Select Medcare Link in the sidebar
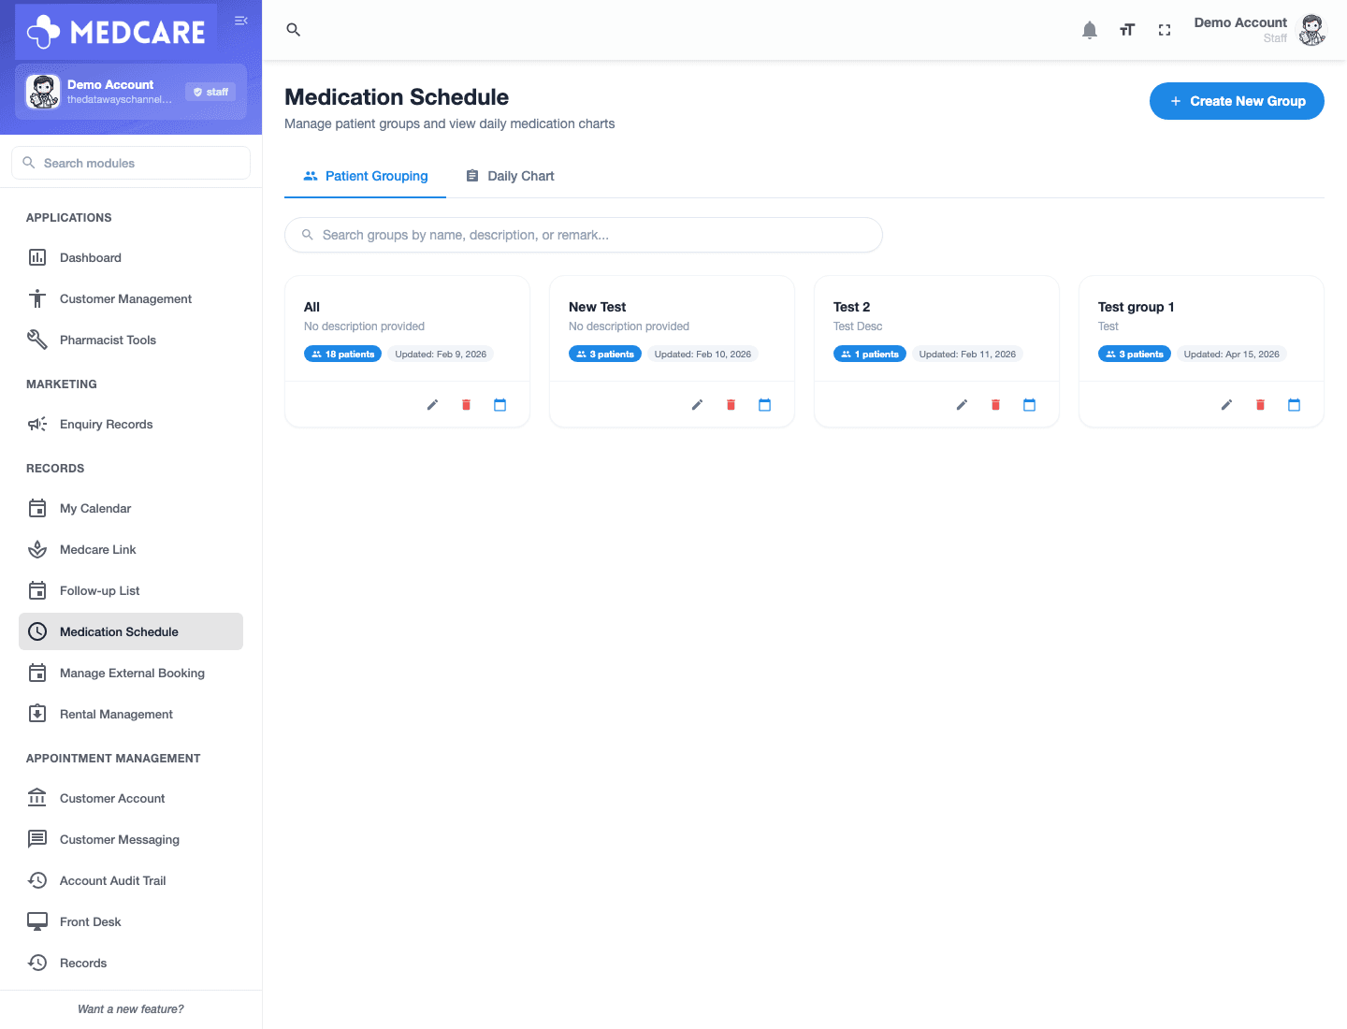 (131, 549)
